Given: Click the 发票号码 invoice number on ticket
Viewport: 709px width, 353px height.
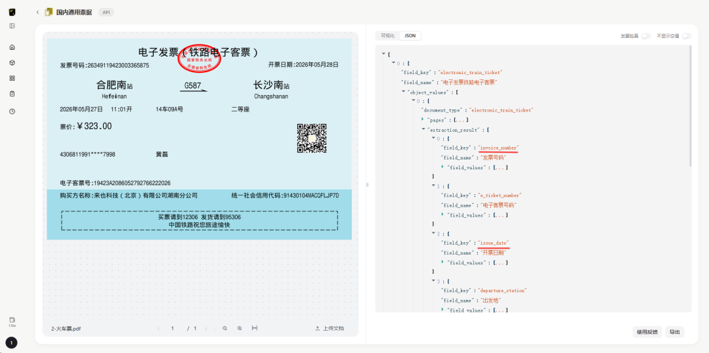Looking at the screenshot, I should (104, 65).
